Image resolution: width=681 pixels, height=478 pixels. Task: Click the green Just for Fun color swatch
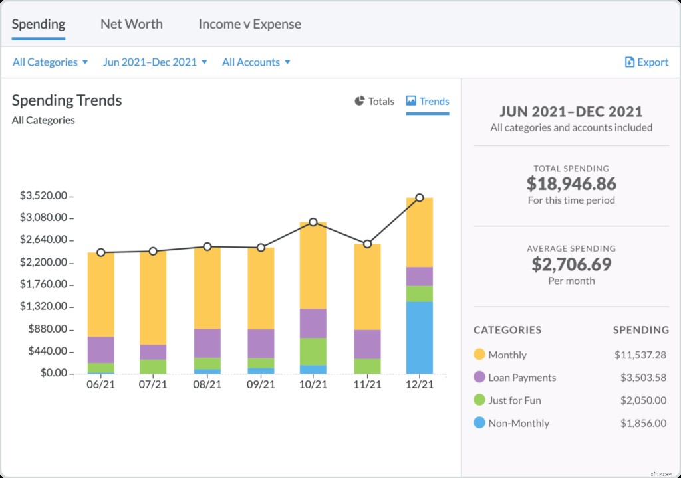[480, 400]
